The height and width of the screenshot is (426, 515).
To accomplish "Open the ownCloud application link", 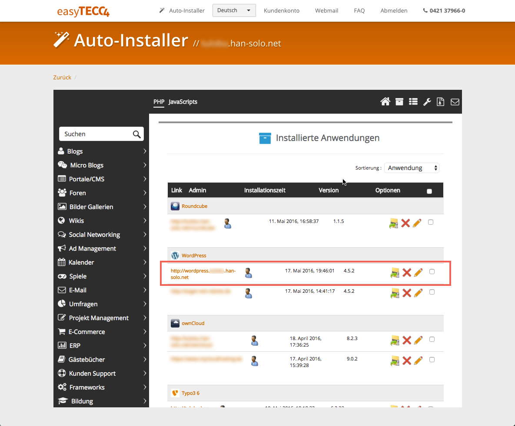I will (193, 323).
